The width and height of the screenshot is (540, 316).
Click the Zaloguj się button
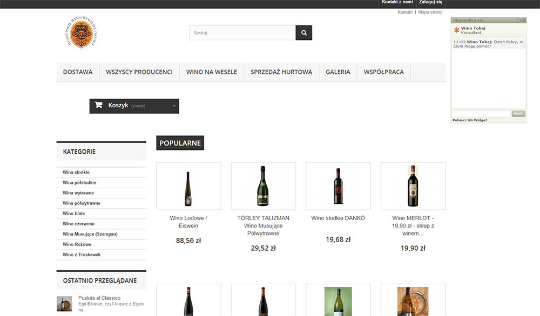point(429,2)
